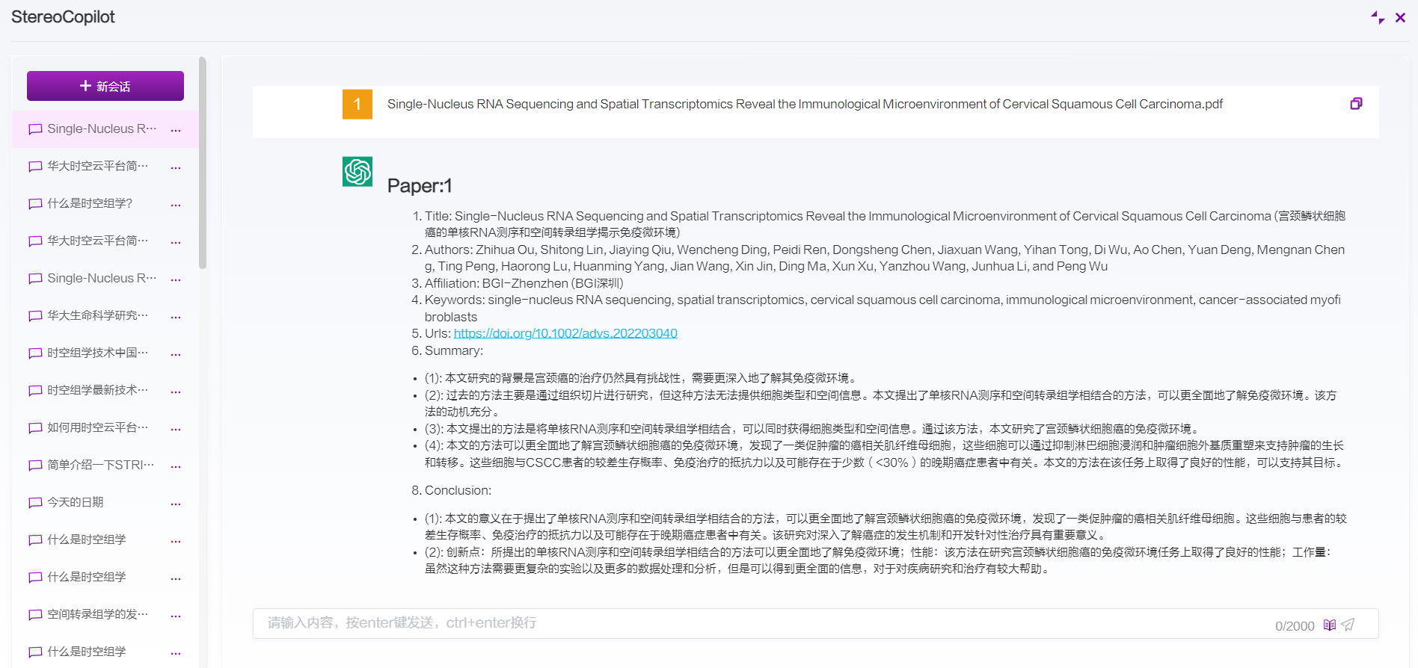
Task: Click the orange number 1 badge
Action: [x=357, y=105]
